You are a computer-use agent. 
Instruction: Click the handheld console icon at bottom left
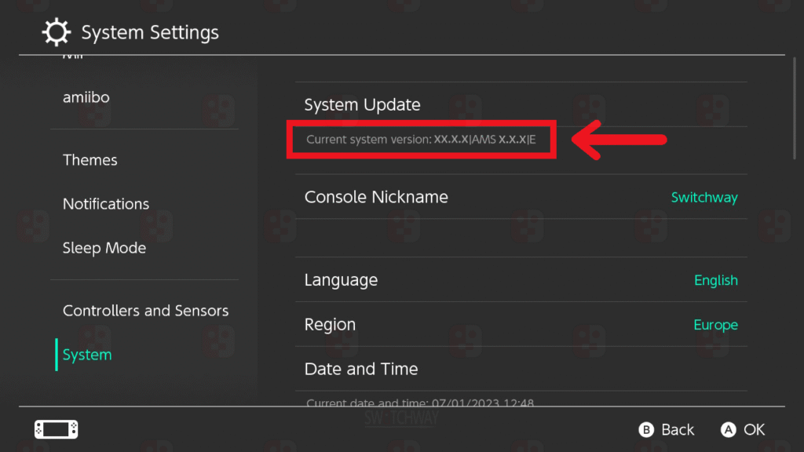coord(57,429)
